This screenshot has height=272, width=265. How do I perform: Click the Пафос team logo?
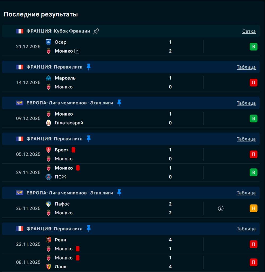coord(49,204)
